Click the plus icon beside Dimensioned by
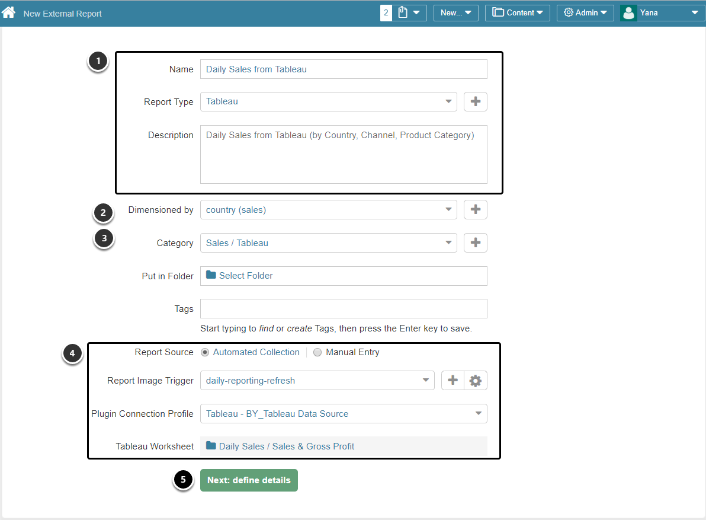This screenshot has height=520, width=706. coord(475,209)
